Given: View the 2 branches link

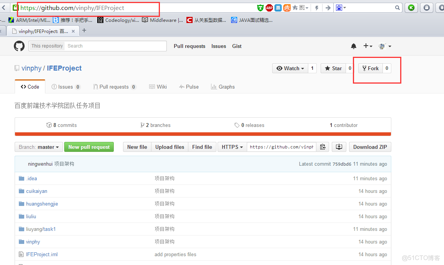Looking at the screenshot, I should (155, 125).
